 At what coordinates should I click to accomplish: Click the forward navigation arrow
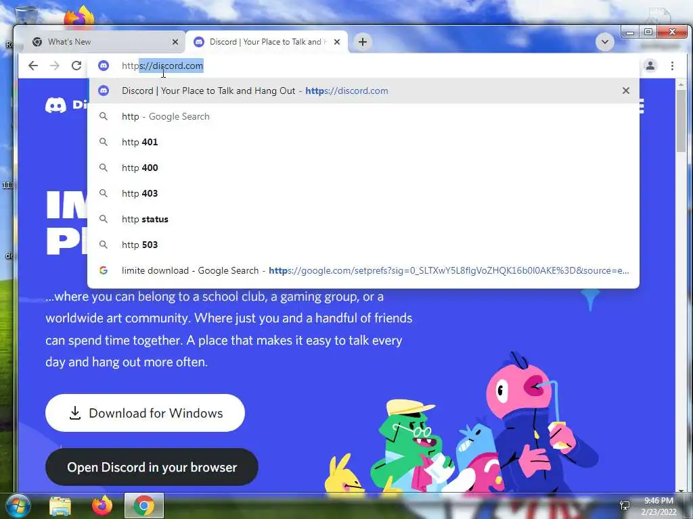(55, 66)
